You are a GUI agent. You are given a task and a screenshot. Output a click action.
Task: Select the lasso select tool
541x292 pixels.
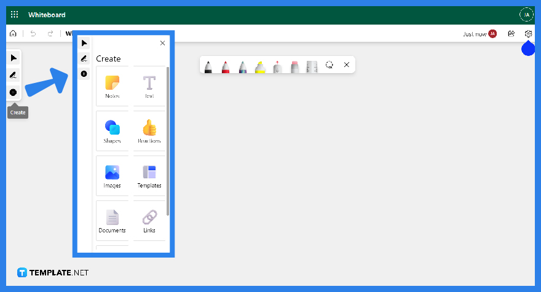[329, 65]
